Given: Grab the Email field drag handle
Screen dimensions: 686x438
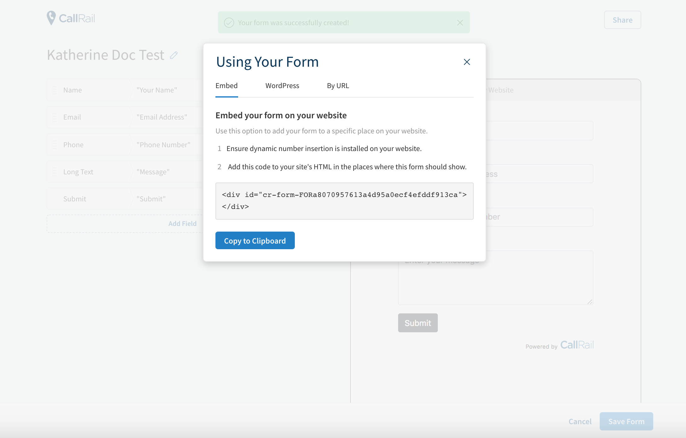Looking at the screenshot, I should pyautogui.click(x=54, y=117).
